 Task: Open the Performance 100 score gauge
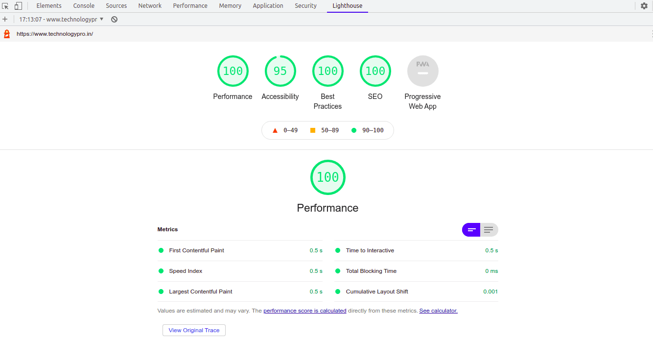point(233,71)
